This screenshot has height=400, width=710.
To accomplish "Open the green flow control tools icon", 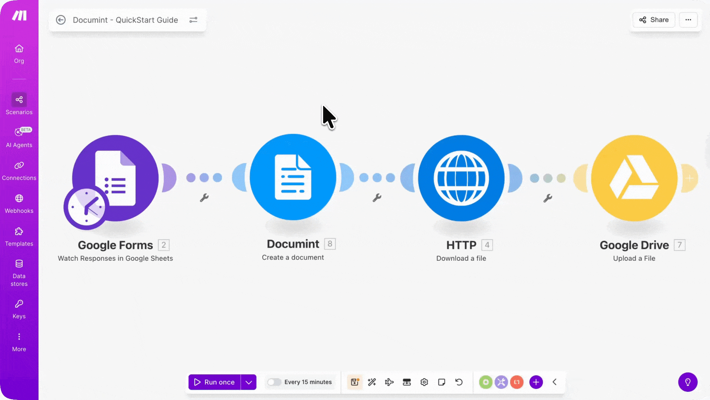I will tap(485, 382).
